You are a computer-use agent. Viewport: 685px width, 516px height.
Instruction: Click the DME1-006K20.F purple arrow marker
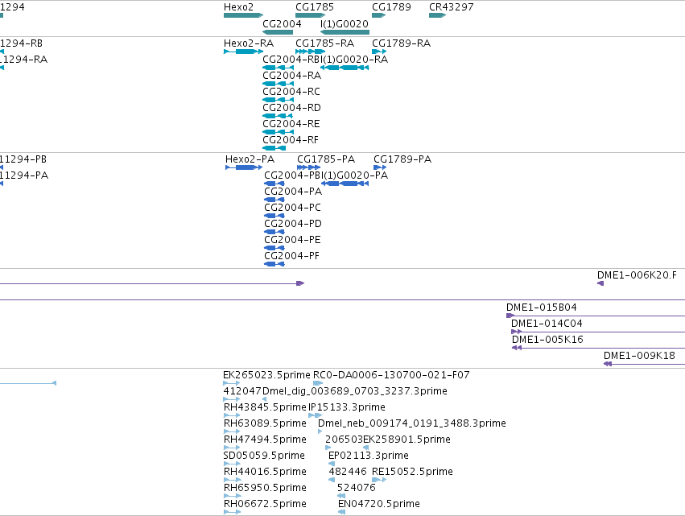point(600,283)
